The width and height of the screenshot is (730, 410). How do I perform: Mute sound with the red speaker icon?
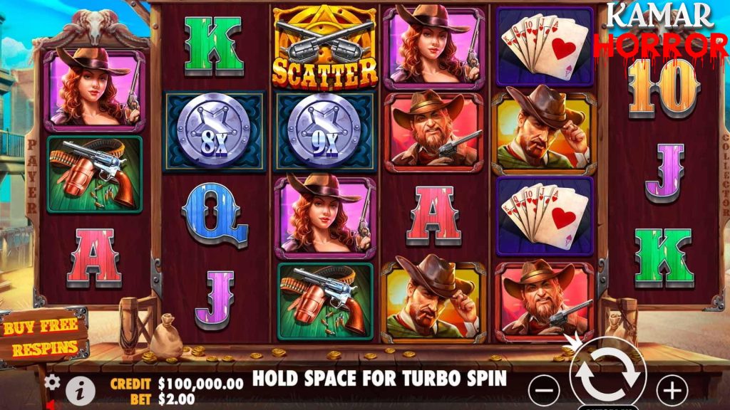click(x=51, y=404)
